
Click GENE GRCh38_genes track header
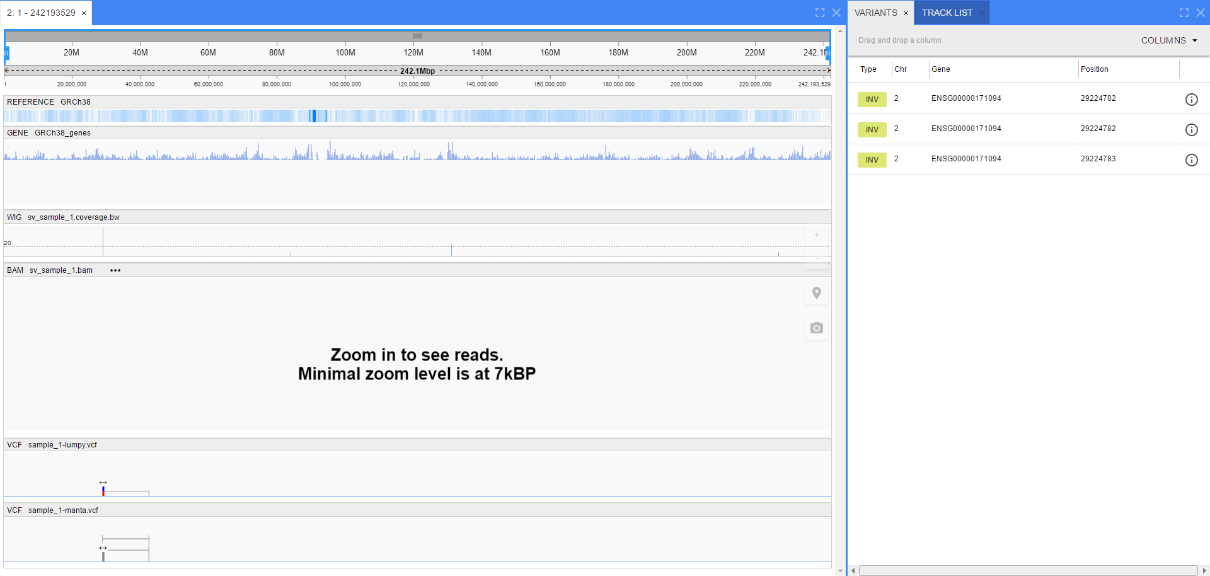pos(417,133)
